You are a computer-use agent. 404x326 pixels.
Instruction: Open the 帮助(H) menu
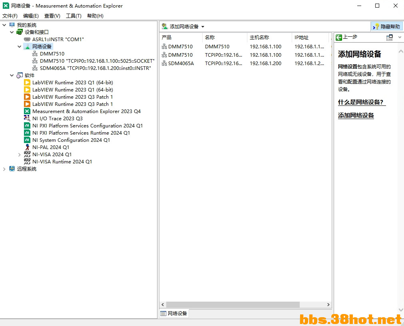[x=96, y=16]
